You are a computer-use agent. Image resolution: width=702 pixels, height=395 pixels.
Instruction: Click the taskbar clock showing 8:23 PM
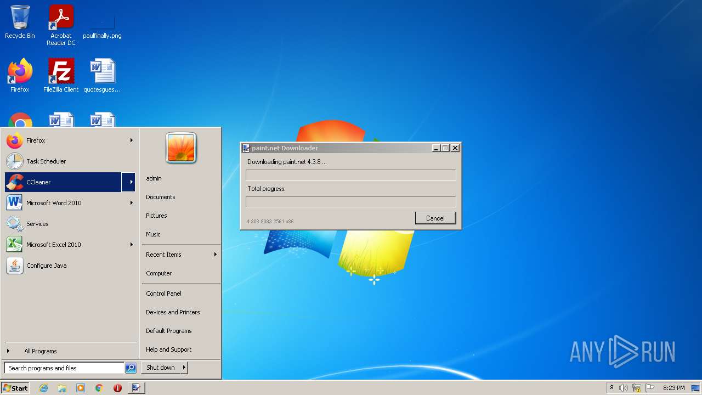point(673,388)
